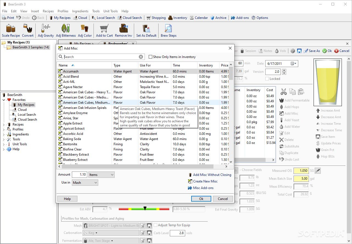Open the Options settings

(260, 18)
